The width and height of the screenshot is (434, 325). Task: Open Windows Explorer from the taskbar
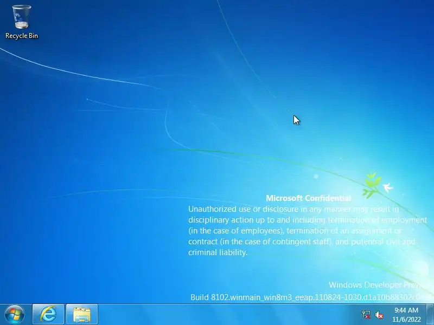click(x=82, y=315)
